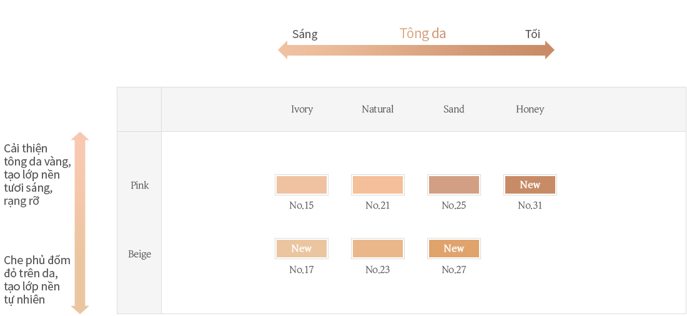The width and height of the screenshot is (687, 316).
Task: Click the Tối label above the arrow
Action: tap(533, 34)
